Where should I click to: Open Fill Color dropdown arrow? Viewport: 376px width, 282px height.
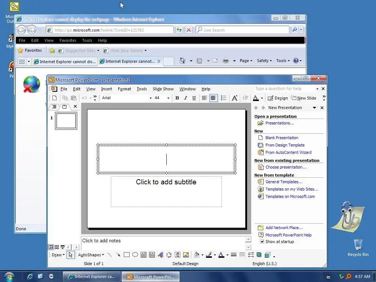tap(203, 255)
